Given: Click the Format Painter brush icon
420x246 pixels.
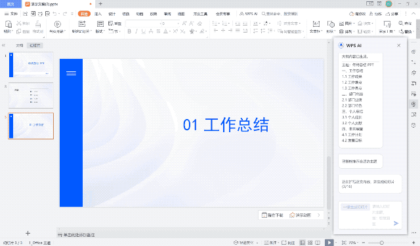Looking at the screenshot, I should coord(38,24).
